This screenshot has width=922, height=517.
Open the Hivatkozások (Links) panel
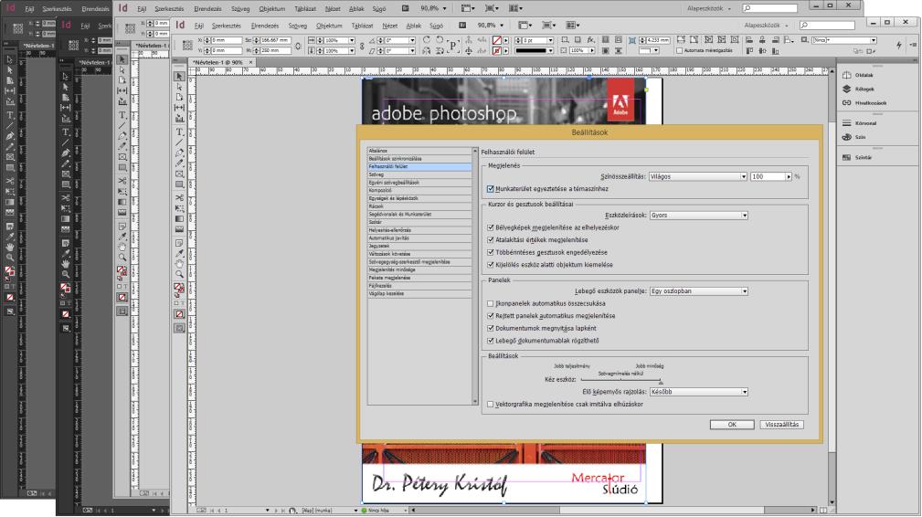864,103
